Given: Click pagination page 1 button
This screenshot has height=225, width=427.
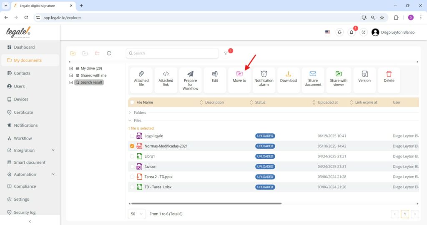Looking at the screenshot, I should click(404, 214).
